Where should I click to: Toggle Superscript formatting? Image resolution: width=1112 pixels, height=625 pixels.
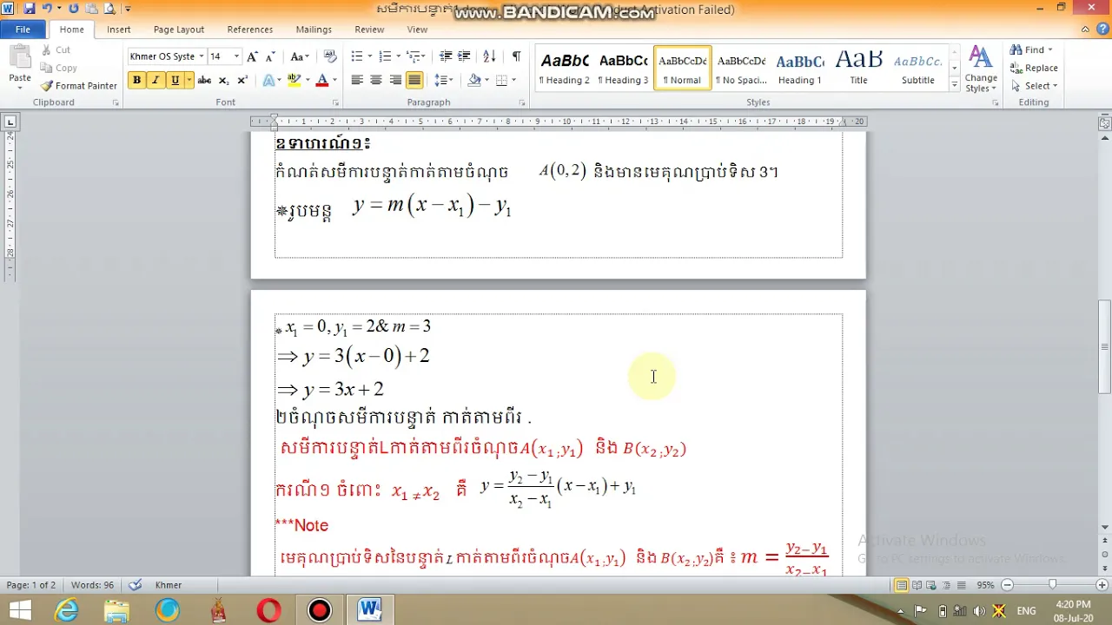point(242,80)
